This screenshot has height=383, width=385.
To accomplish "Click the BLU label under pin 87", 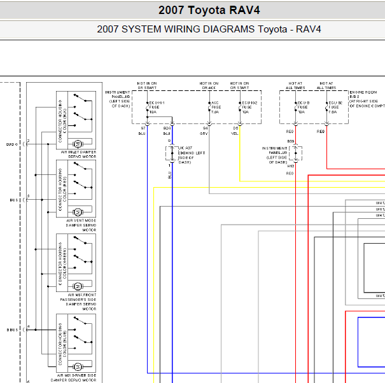I will pos(142,134).
